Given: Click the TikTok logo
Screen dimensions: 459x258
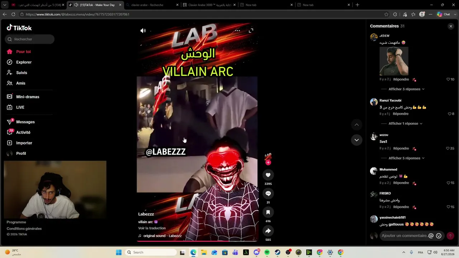Looking at the screenshot, I should (x=19, y=28).
